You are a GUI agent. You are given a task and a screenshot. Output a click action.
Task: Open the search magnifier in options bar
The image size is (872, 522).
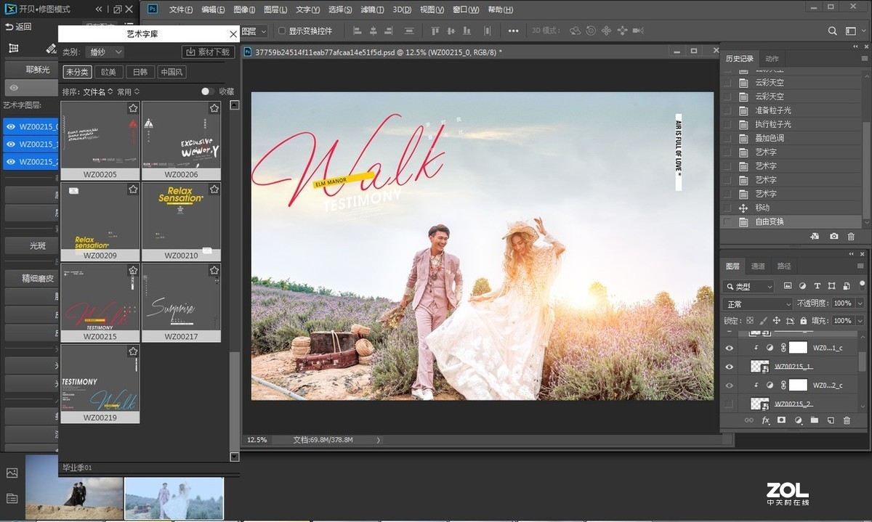click(x=833, y=31)
